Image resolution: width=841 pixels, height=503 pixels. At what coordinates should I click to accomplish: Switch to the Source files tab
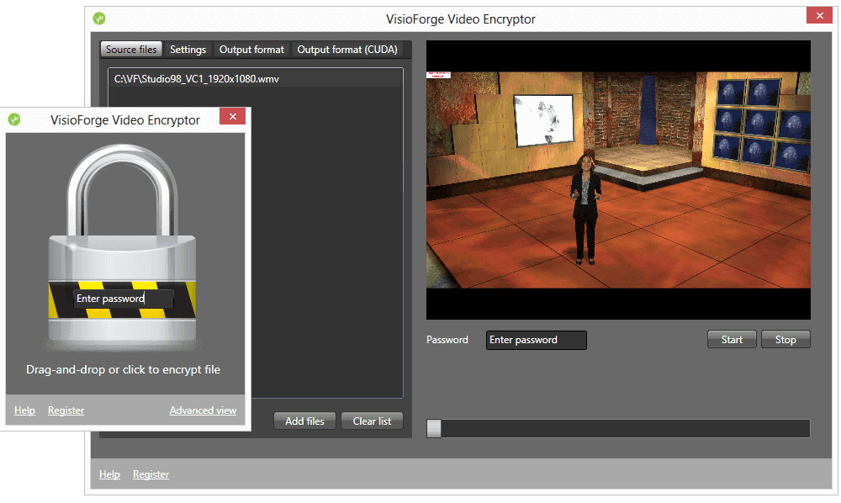(x=131, y=50)
